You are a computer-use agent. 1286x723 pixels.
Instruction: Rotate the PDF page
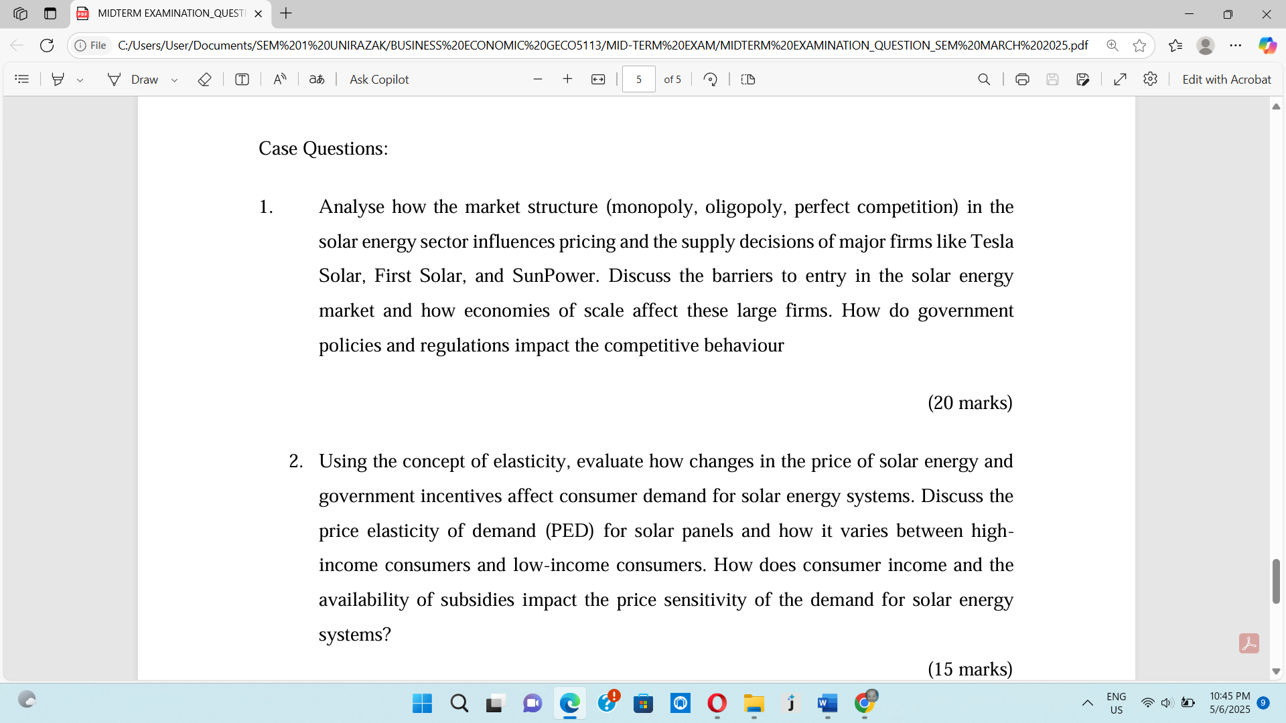click(x=711, y=79)
